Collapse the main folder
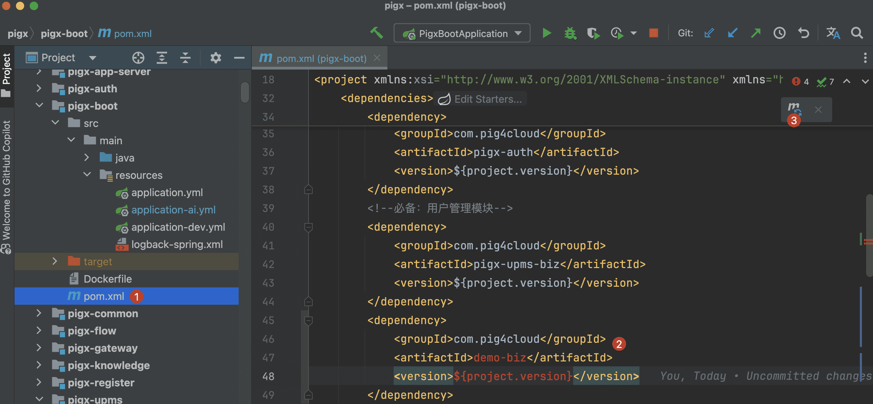The image size is (873, 404). [x=71, y=139]
